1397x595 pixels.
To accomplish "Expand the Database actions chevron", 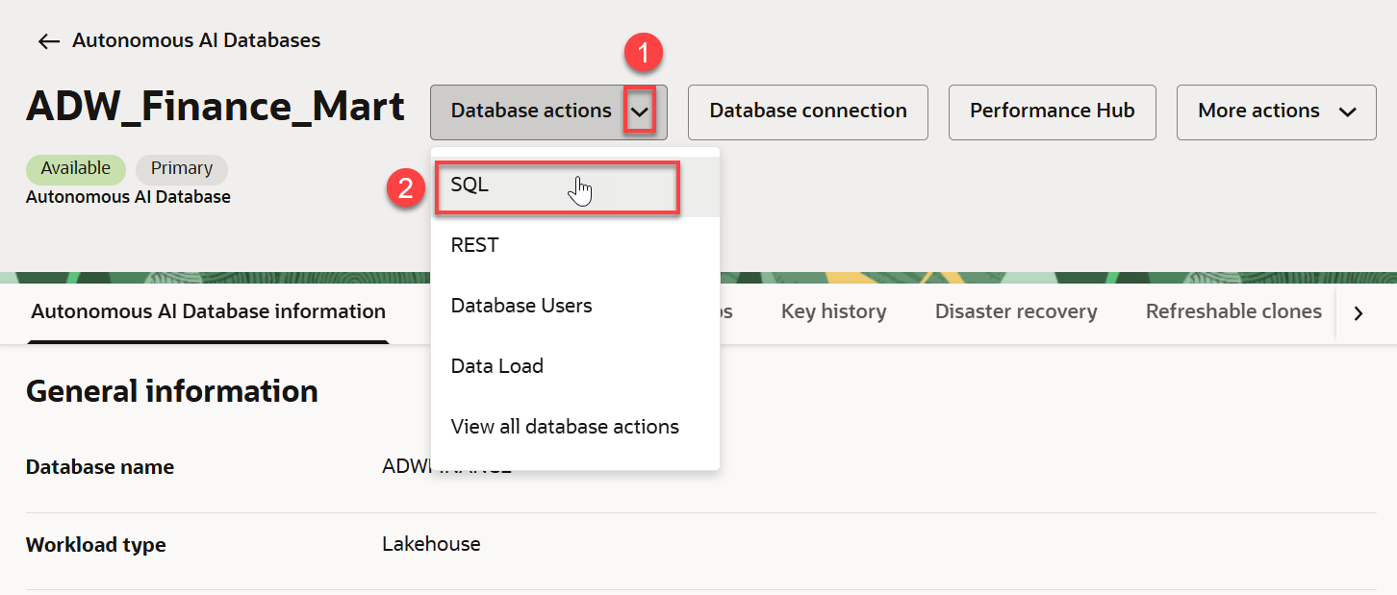I will (641, 112).
